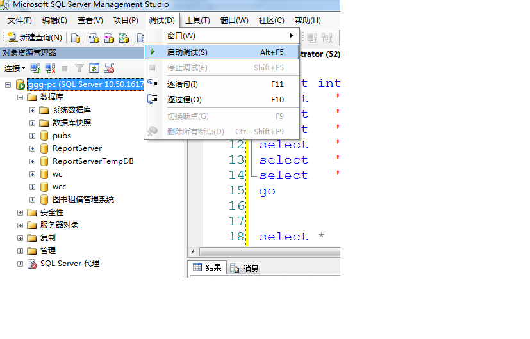The height and width of the screenshot is (339, 530).
Task: Click the disconnect server icon
Action: (50, 68)
